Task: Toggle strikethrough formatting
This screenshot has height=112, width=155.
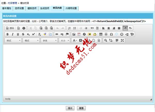Action: pyautogui.click(x=23, y=34)
